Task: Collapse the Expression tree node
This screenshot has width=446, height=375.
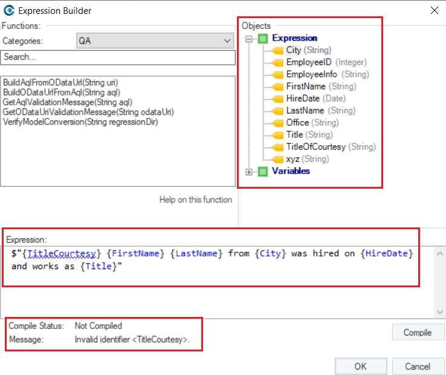Action: pos(249,39)
